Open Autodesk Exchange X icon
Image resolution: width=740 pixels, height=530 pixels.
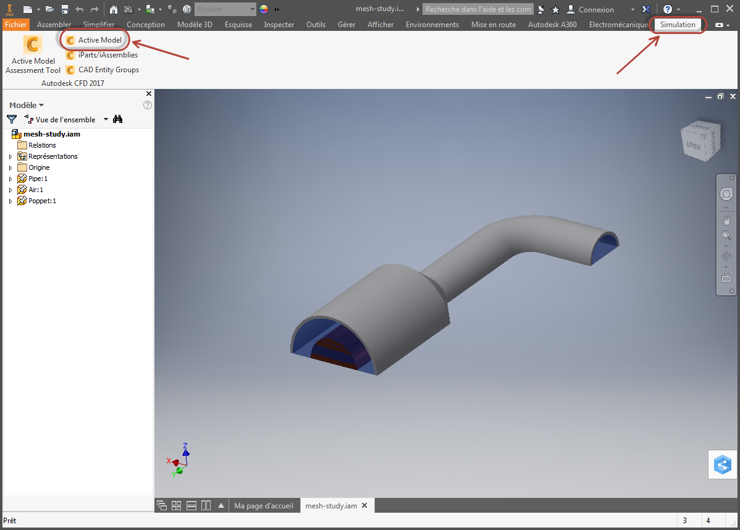(646, 9)
